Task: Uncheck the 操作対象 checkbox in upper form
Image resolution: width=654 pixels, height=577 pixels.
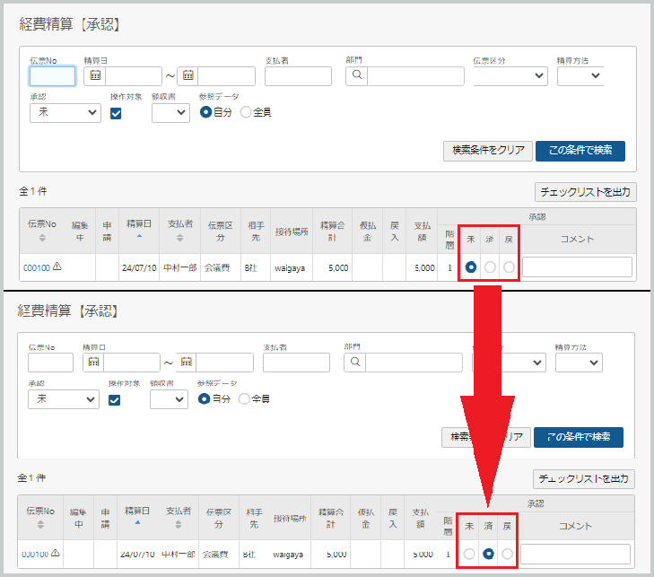Action: 116,113
